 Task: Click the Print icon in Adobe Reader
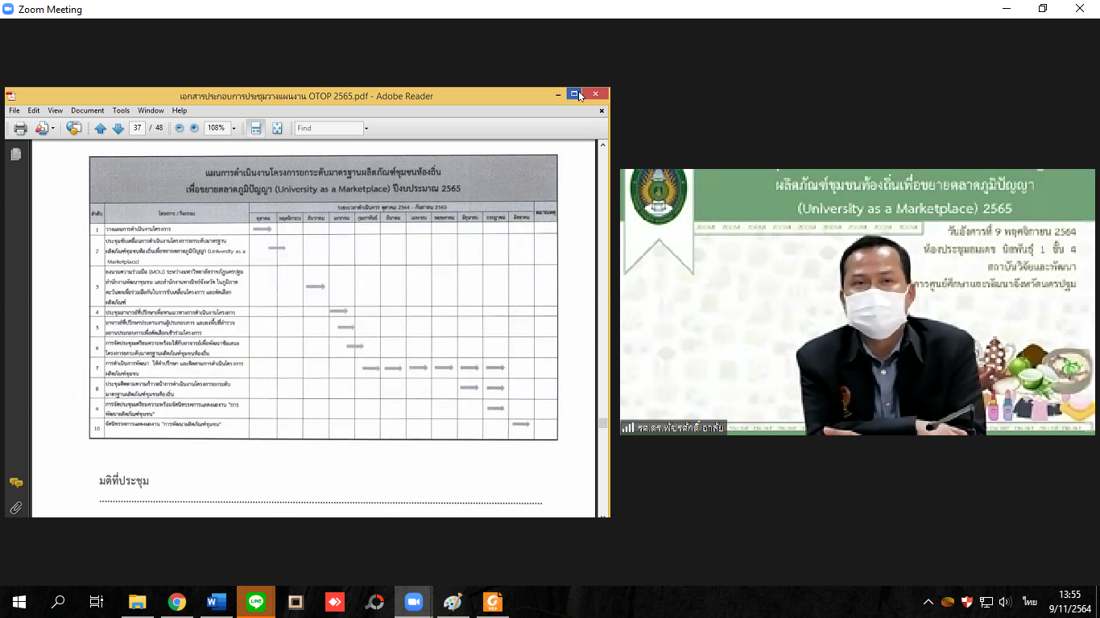(20, 129)
